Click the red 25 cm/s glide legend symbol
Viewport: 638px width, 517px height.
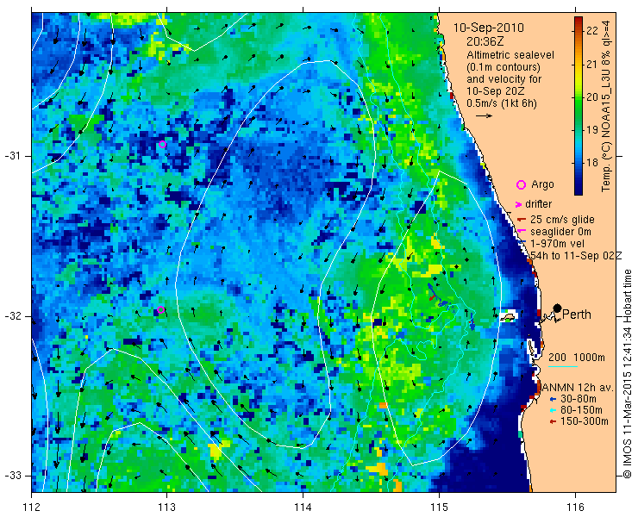click(x=522, y=220)
